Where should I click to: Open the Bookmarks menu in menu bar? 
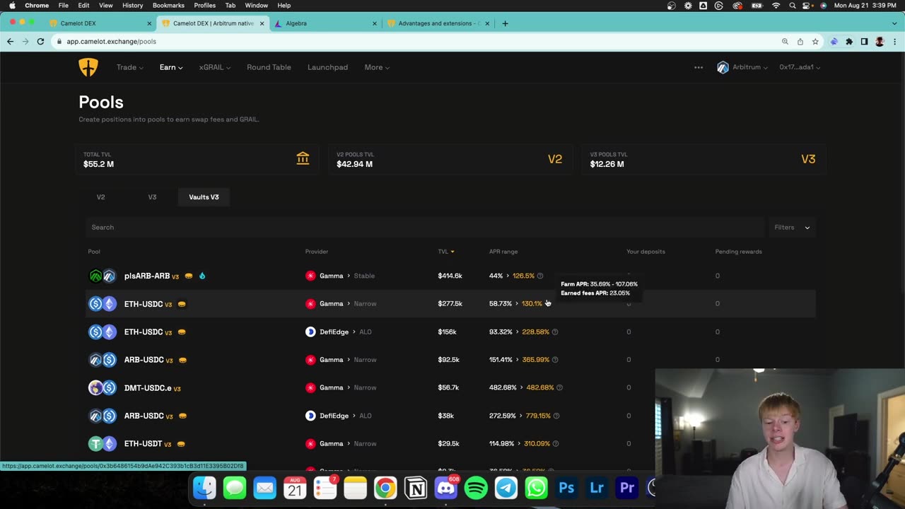point(168,5)
